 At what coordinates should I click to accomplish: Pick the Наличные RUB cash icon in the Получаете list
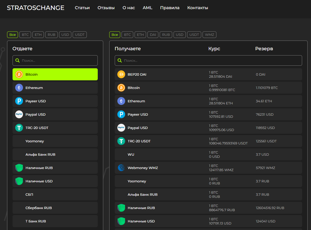(x=121, y=208)
